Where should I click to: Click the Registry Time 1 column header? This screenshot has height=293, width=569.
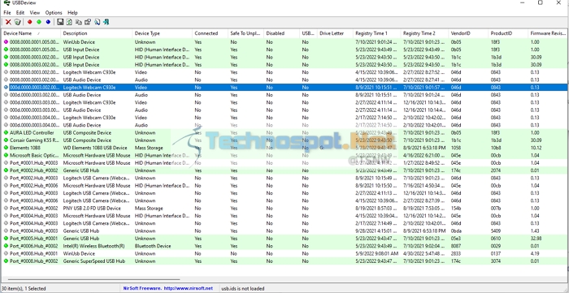(376, 33)
